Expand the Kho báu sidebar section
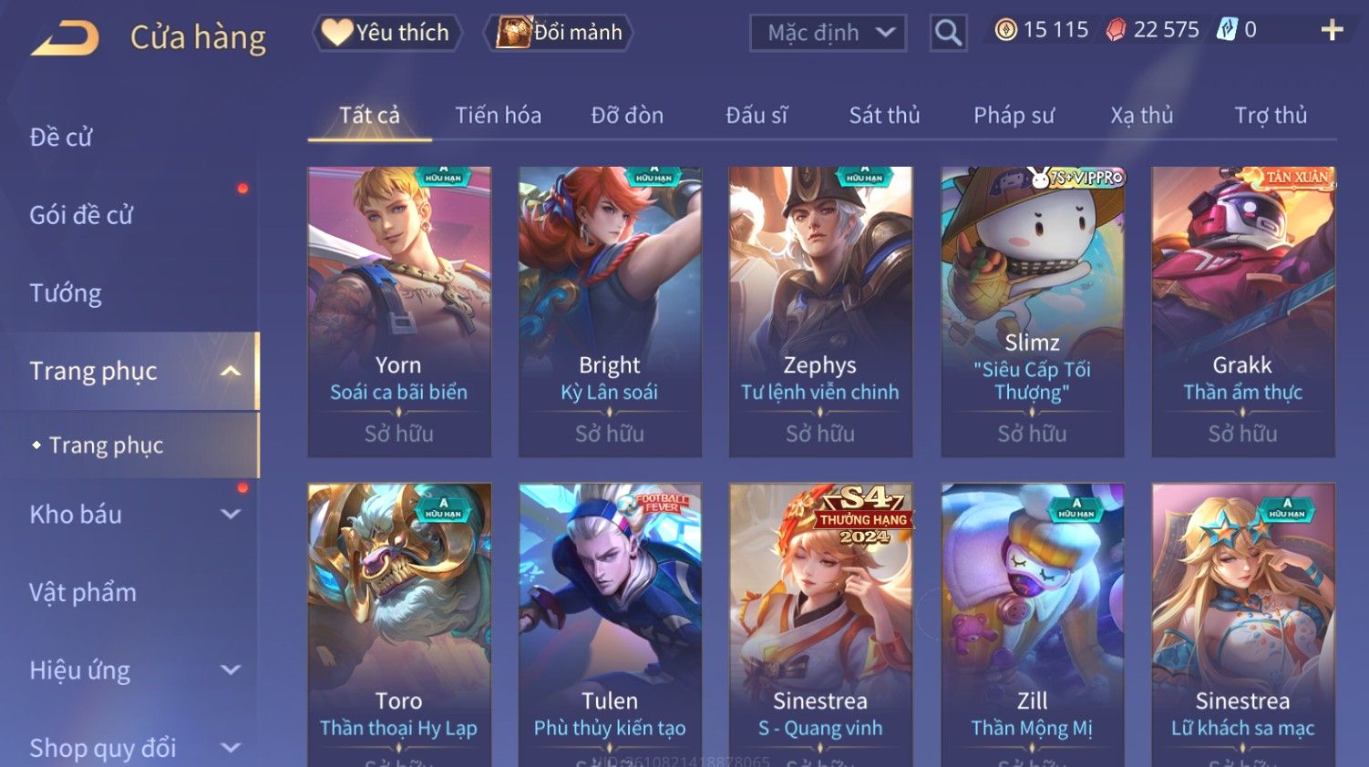This screenshot has height=767, width=1369. pyautogui.click(x=231, y=514)
